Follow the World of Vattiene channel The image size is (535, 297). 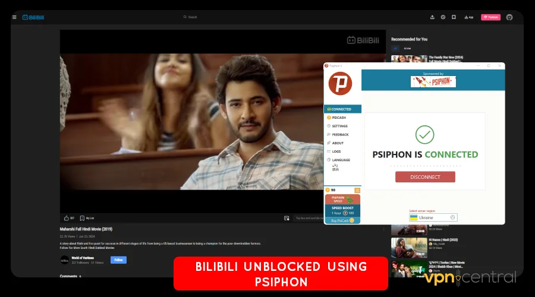pyautogui.click(x=118, y=260)
